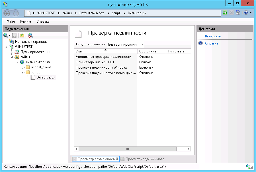This screenshot has height=172, width=256.
Task: Click the Create connection globe icon
Action: 6,35
